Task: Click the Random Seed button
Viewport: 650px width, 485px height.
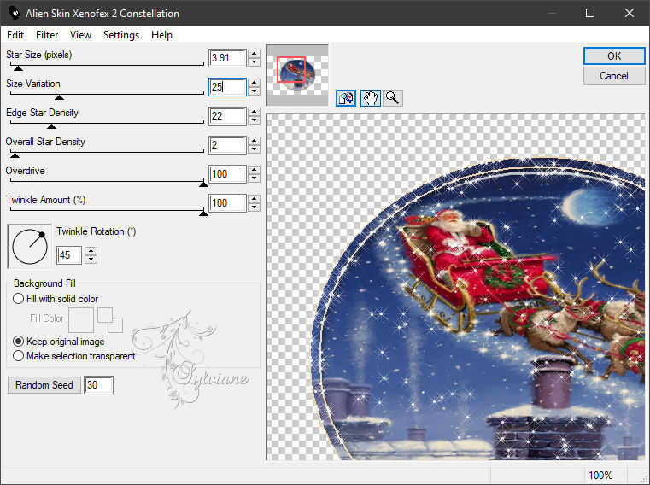Action: tap(44, 385)
